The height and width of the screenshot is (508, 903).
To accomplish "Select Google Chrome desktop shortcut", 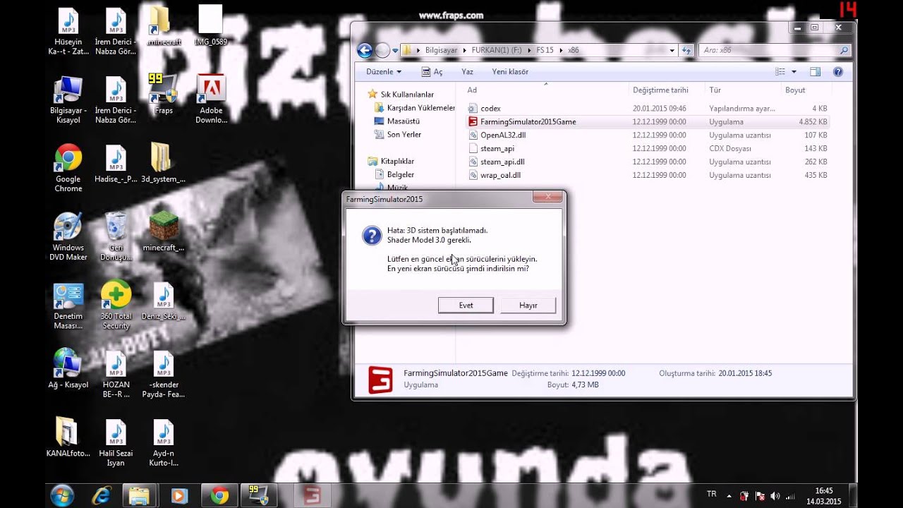I will [x=68, y=168].
